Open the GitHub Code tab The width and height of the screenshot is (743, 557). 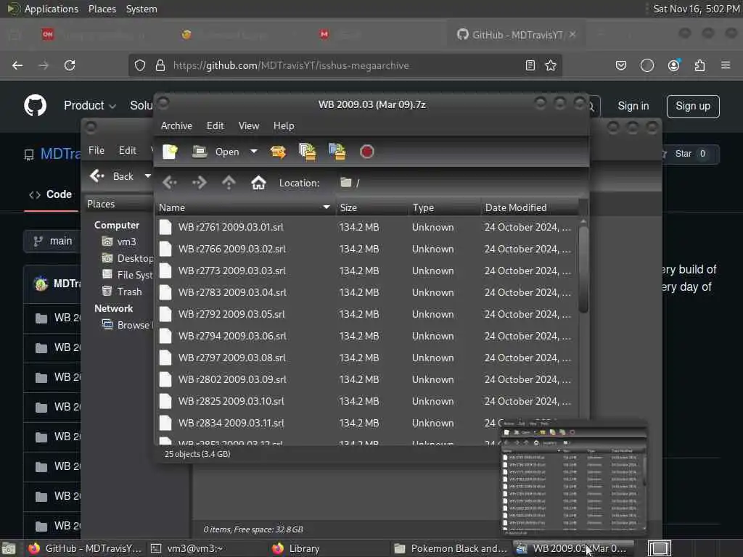[x=50, y=194]
